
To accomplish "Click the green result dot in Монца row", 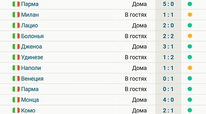I will click(190, 100).
